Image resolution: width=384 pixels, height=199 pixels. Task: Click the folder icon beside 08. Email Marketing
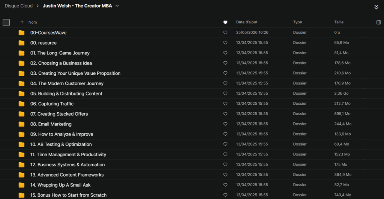click(21, 124)
